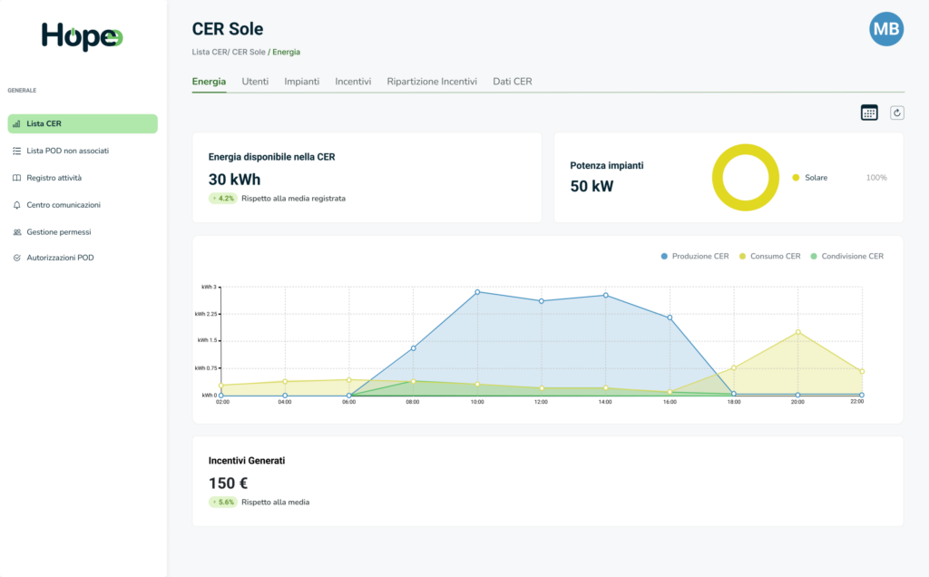Click the bell icon beside Centro comunicazioni
The width and height of the screenshot is (929, 577).
pos(17,205)
